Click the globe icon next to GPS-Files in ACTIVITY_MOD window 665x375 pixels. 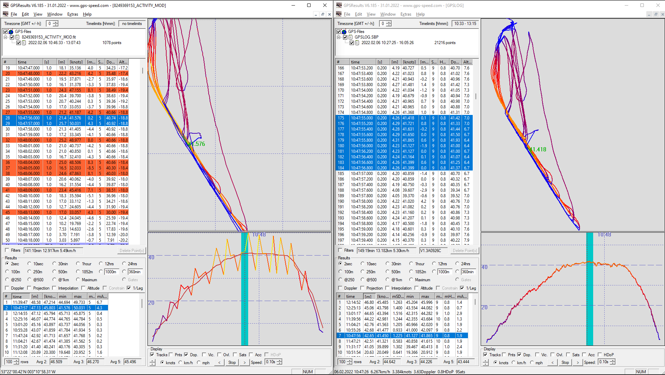pos(11,32)
